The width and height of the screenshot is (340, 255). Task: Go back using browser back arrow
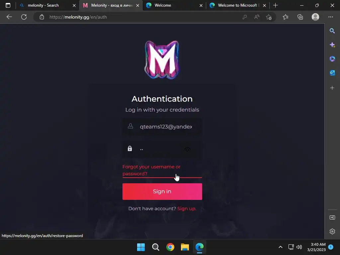9,17
